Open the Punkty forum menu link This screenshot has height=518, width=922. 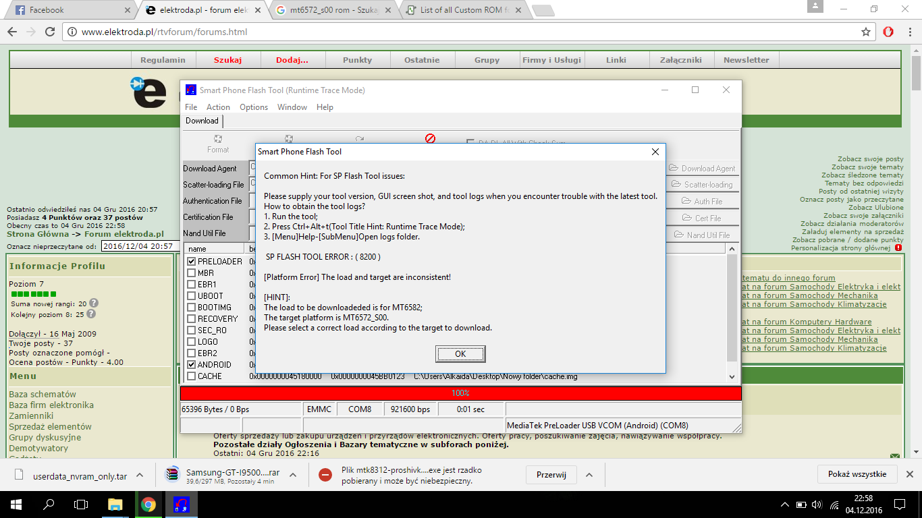tap(357, 60)
